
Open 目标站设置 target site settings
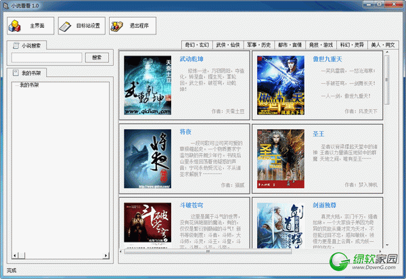point(82,26)
